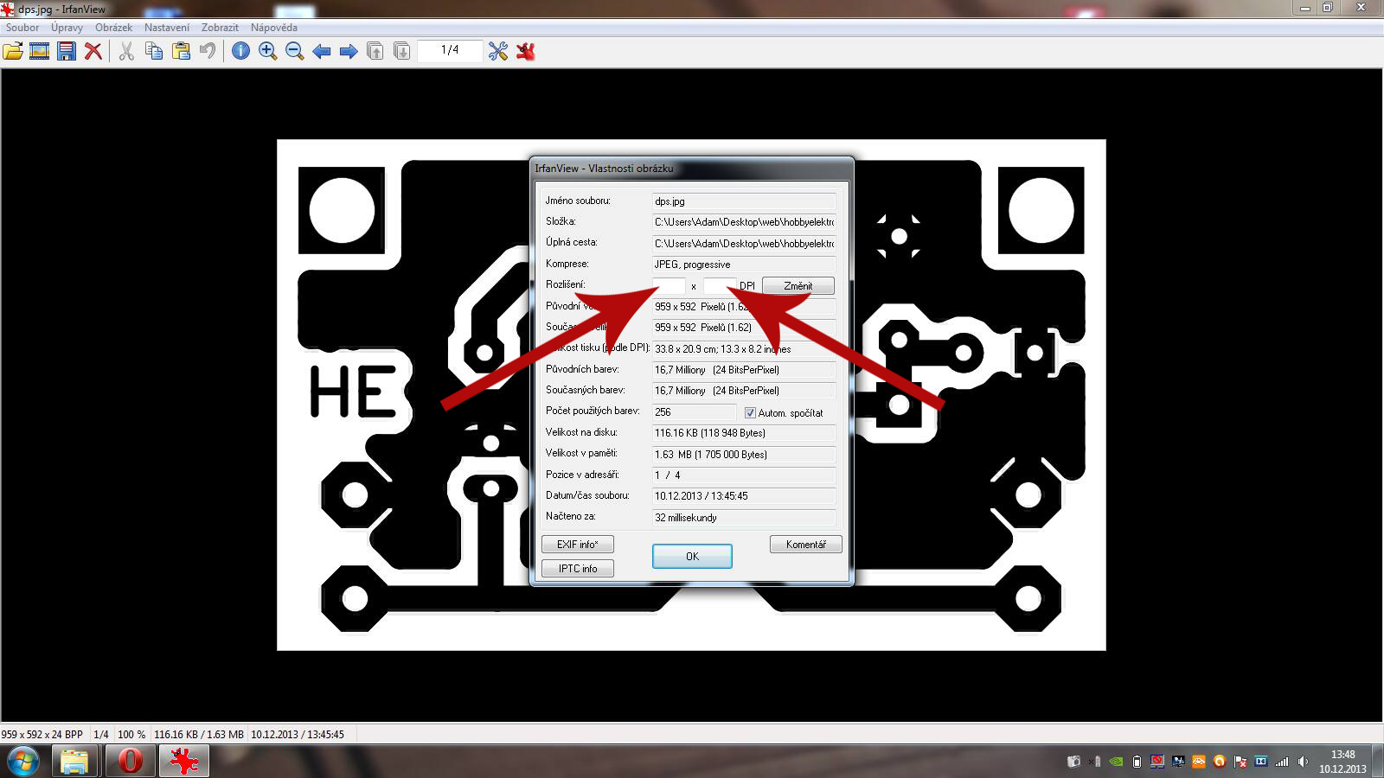Open the Úpravy menu
Viewport: 1384px width, 778px height.
tap(67, 28)
